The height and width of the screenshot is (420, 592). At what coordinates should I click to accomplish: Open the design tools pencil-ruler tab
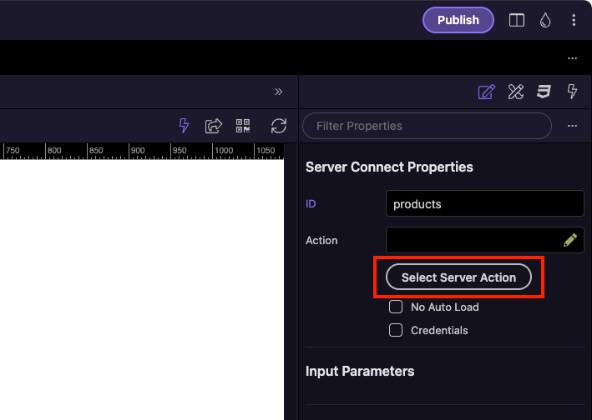coord(515,92)
